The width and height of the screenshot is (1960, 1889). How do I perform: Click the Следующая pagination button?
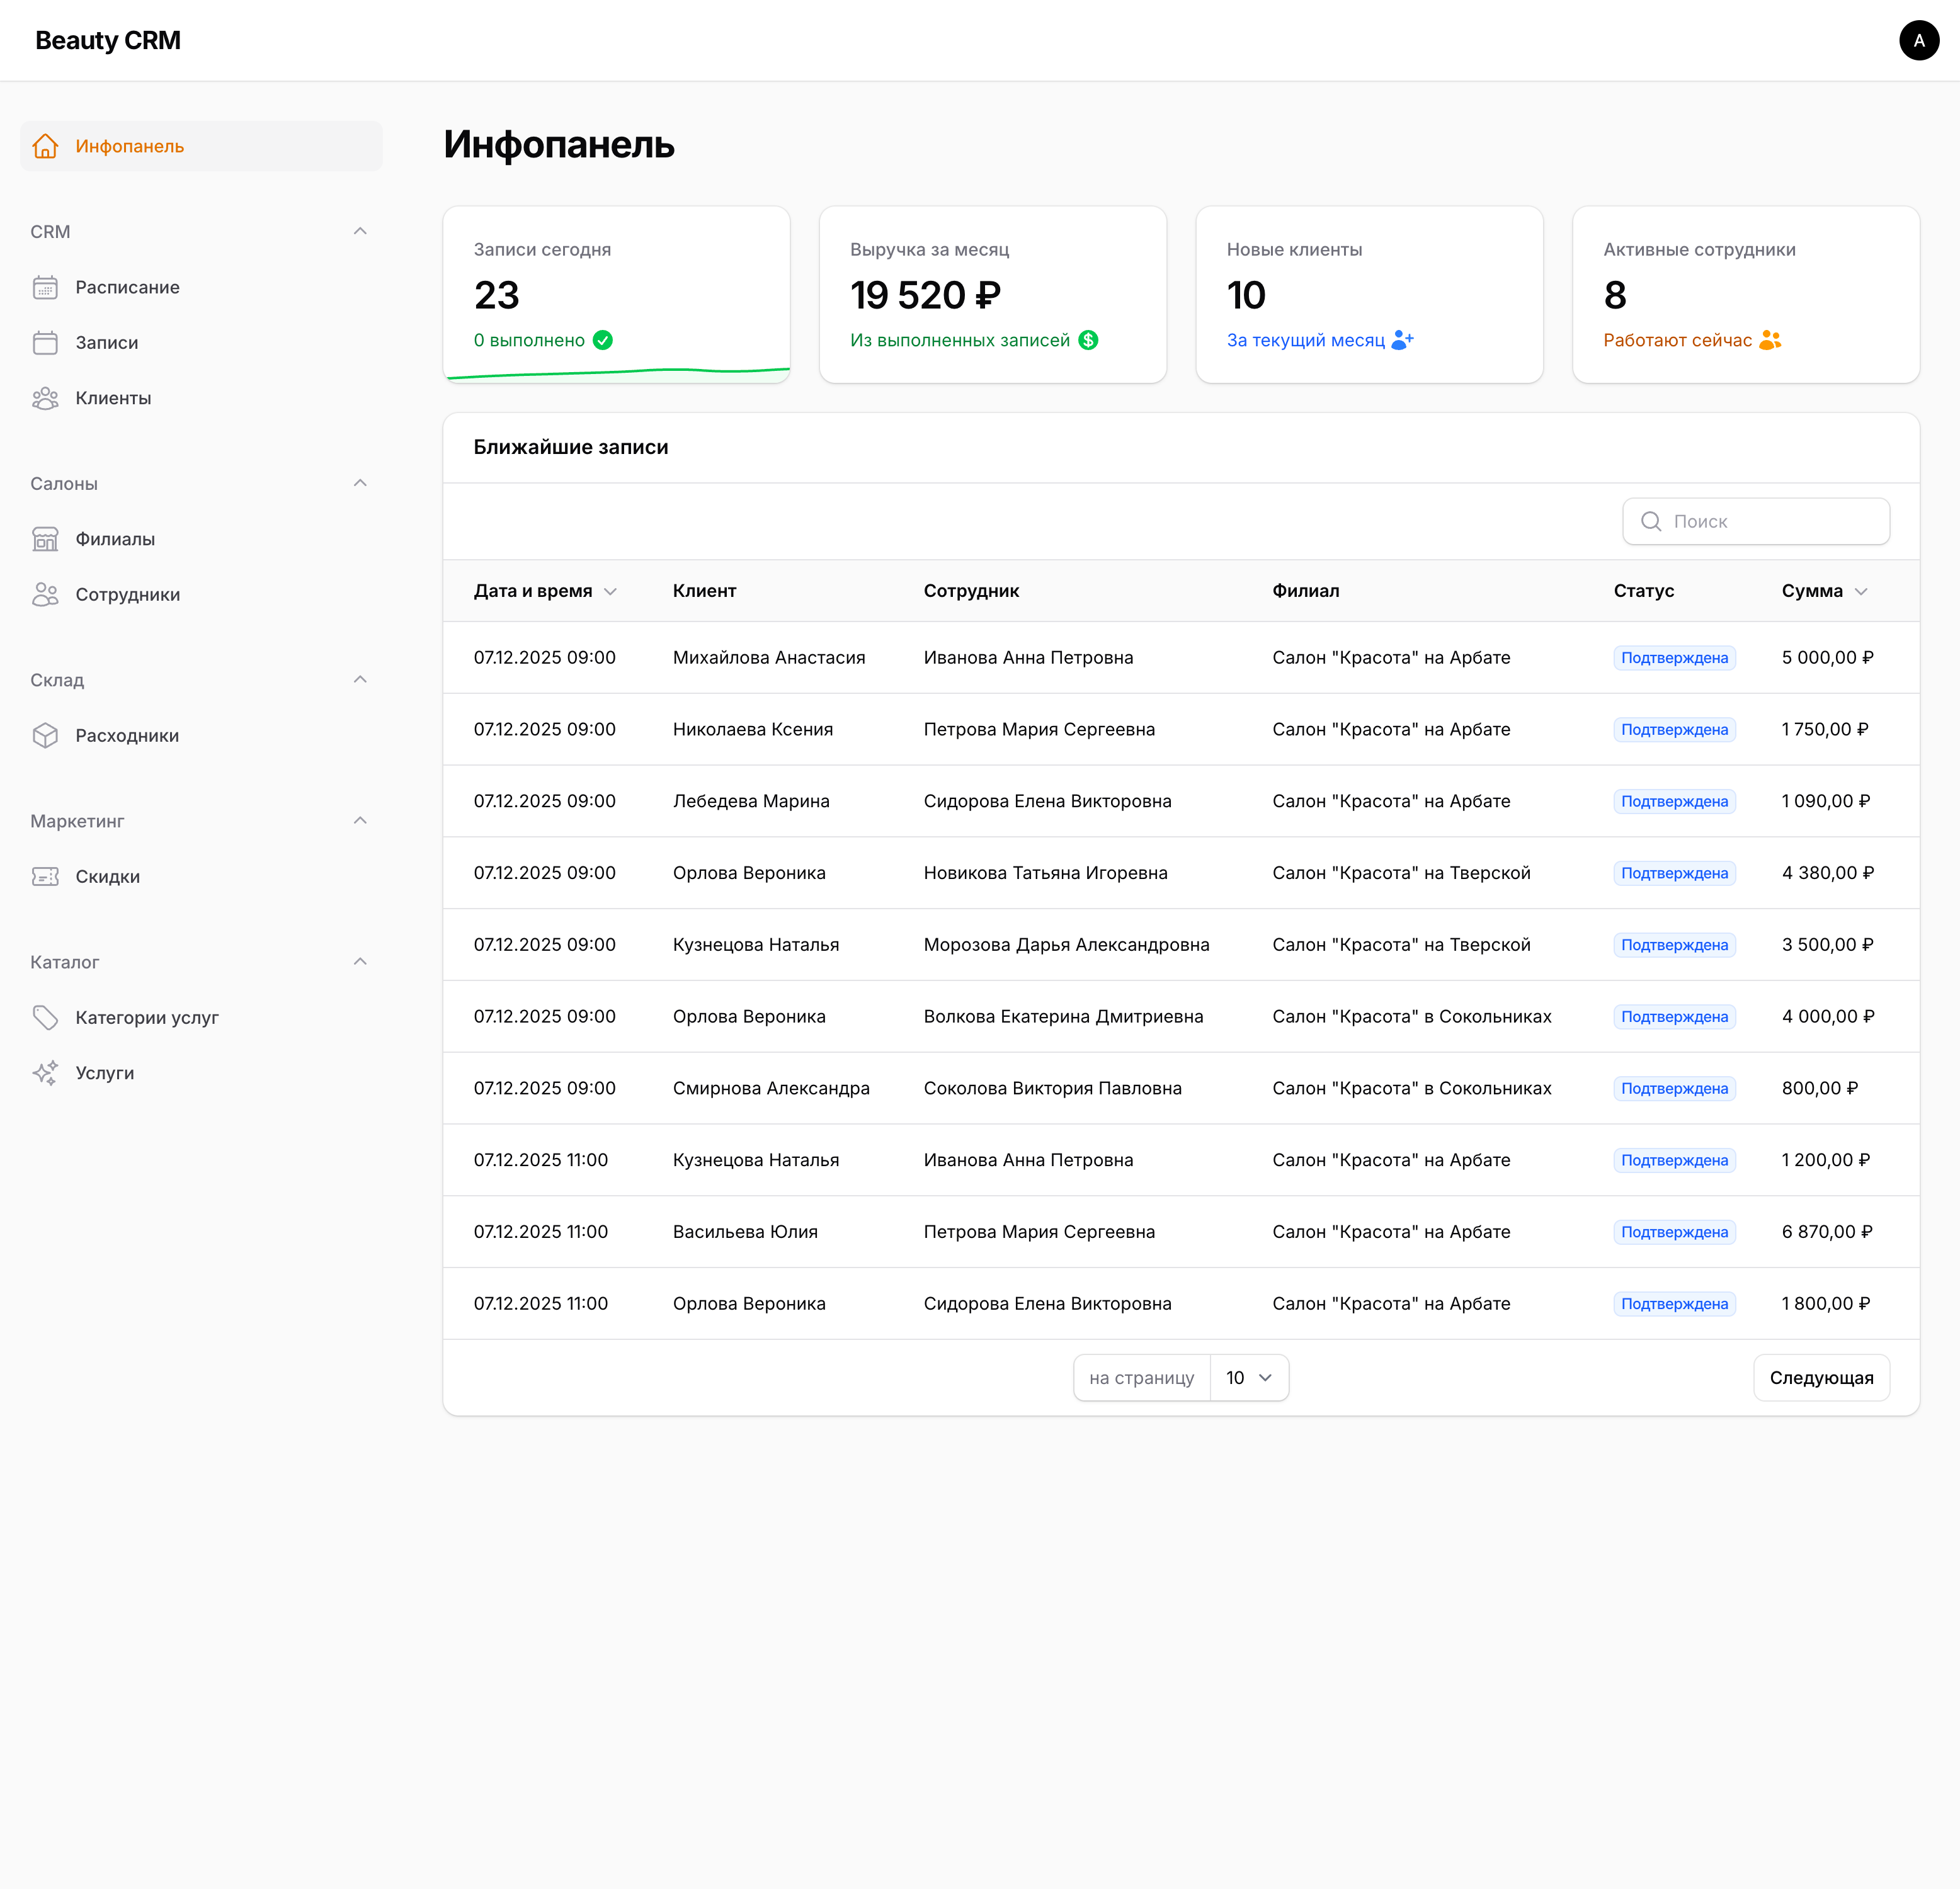(x=1821, y=1377)
